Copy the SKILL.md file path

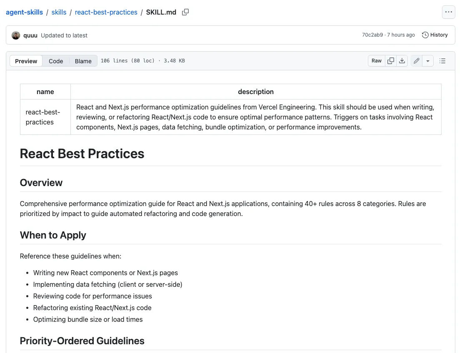(x=185, y=12)
